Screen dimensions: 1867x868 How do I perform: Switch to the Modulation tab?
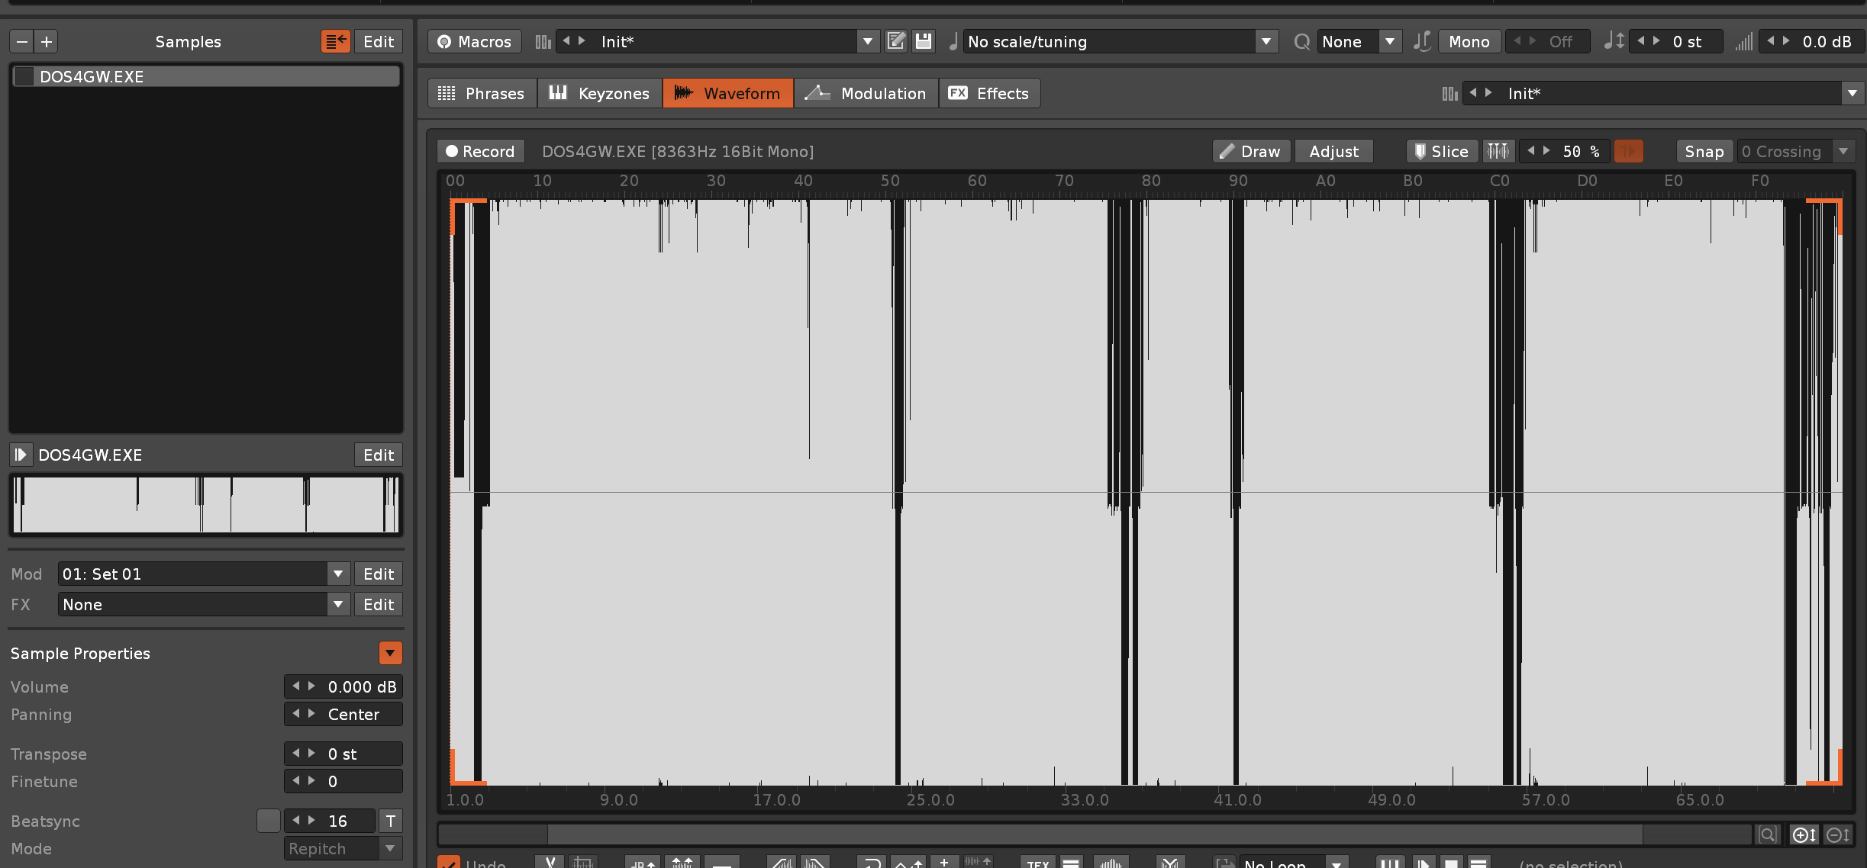[866, 93]
